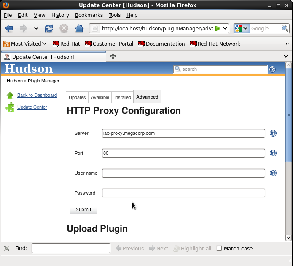The width and height of the screenshot is (293, 266).
Task: Open the Update Center sidebar link
Action: pyautogui.click(x=32, y=107)
